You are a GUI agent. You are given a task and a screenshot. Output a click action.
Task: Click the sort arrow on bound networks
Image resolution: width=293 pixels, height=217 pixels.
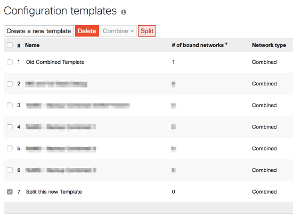pos(226,44)
